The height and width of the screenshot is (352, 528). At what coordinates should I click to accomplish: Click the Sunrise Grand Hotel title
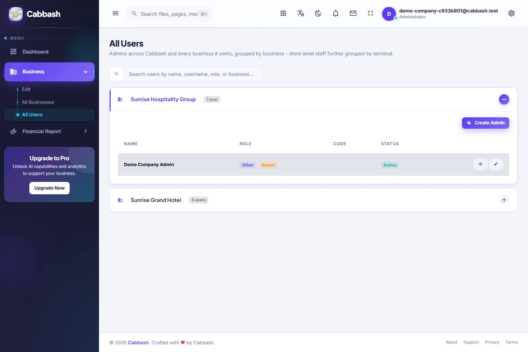(x=156, y=200)
